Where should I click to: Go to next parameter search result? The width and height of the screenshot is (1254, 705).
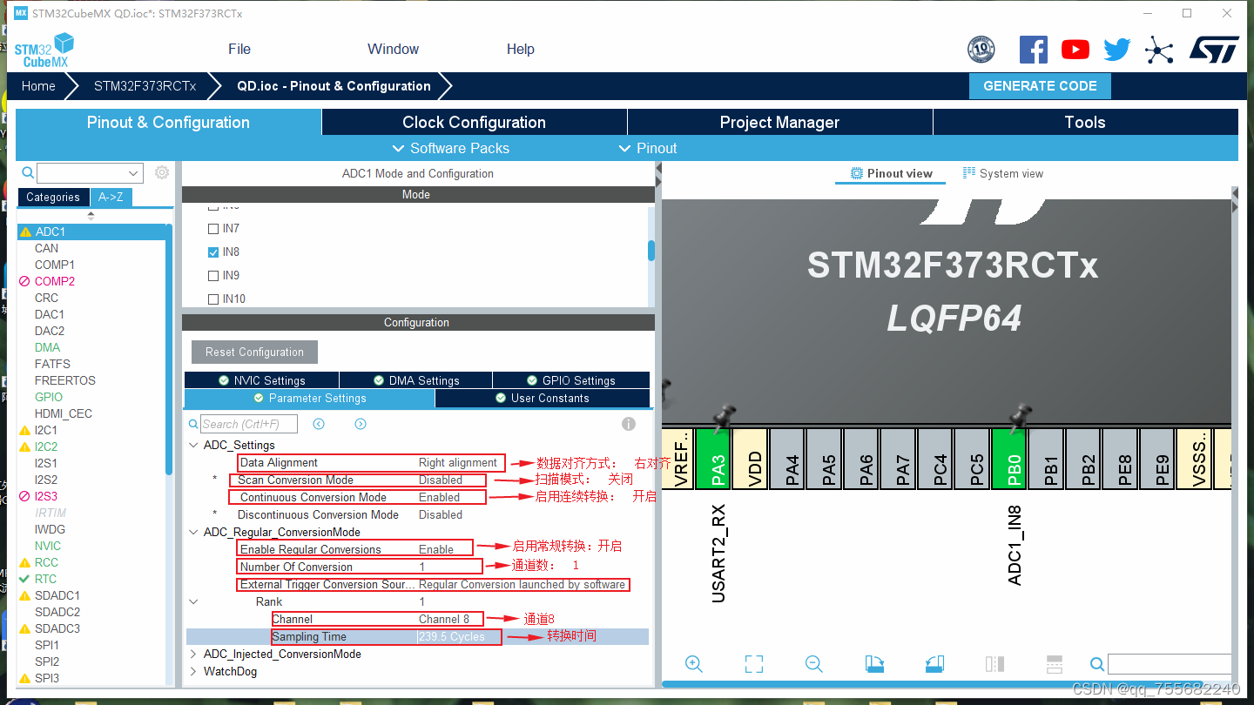[x=361, y=424]
